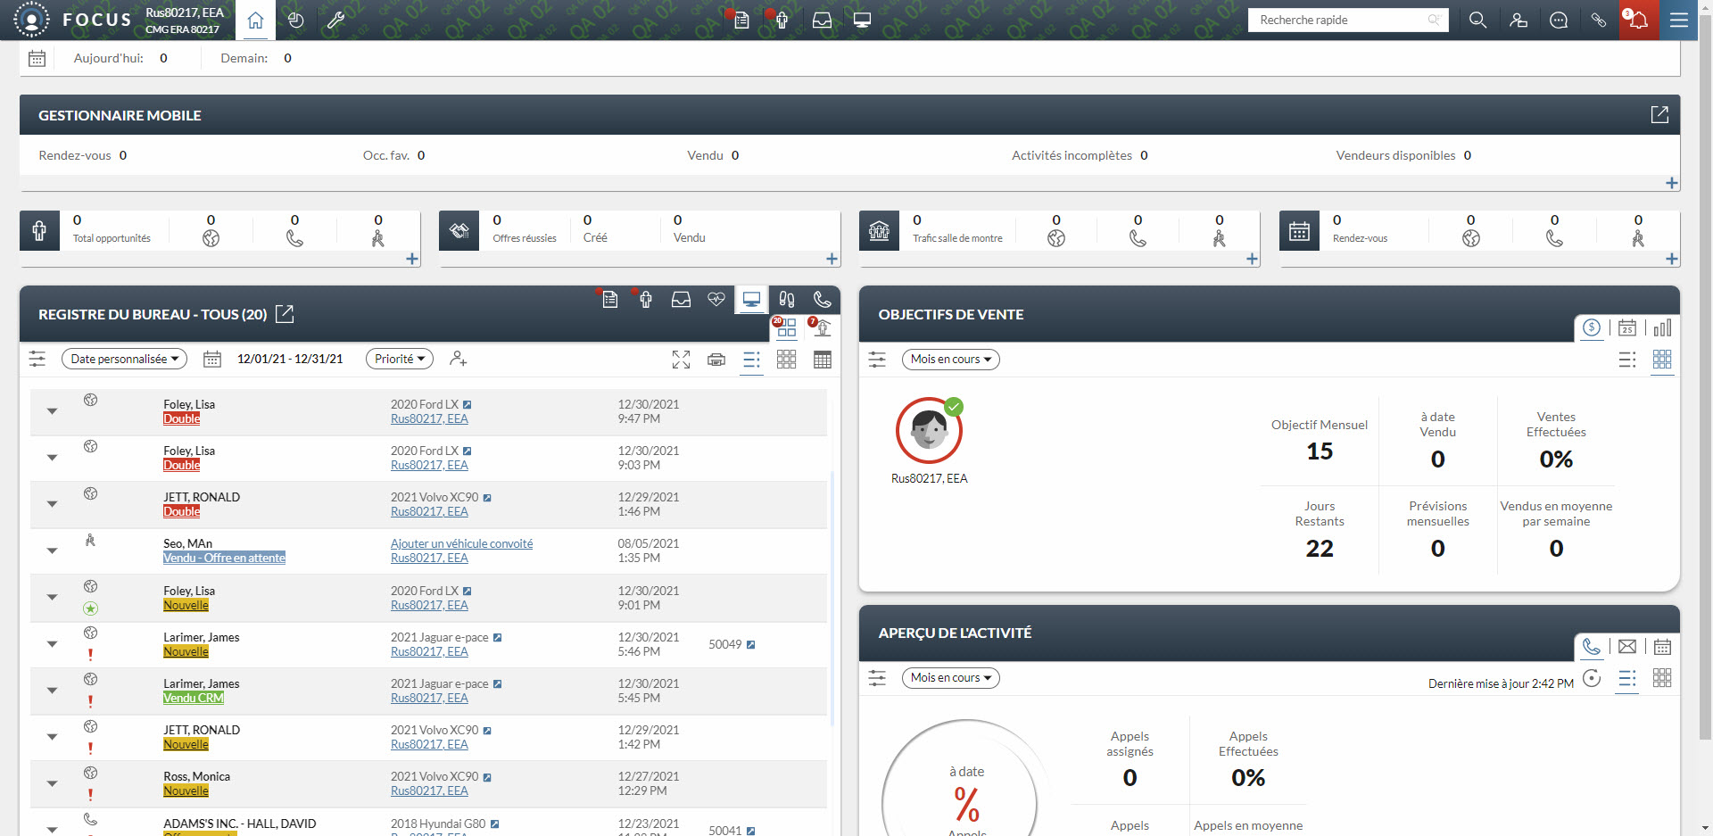Open Objectifs de vente filter sliders
1713x836 pixels.
pyautogui.click(x=877, y=360)
